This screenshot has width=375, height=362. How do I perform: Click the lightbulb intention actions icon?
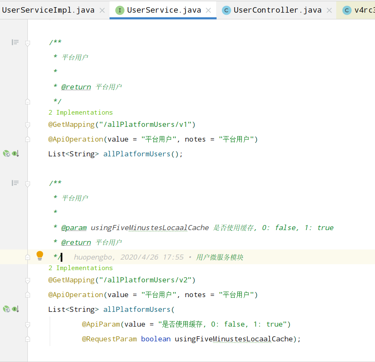[x=40, y=255]
